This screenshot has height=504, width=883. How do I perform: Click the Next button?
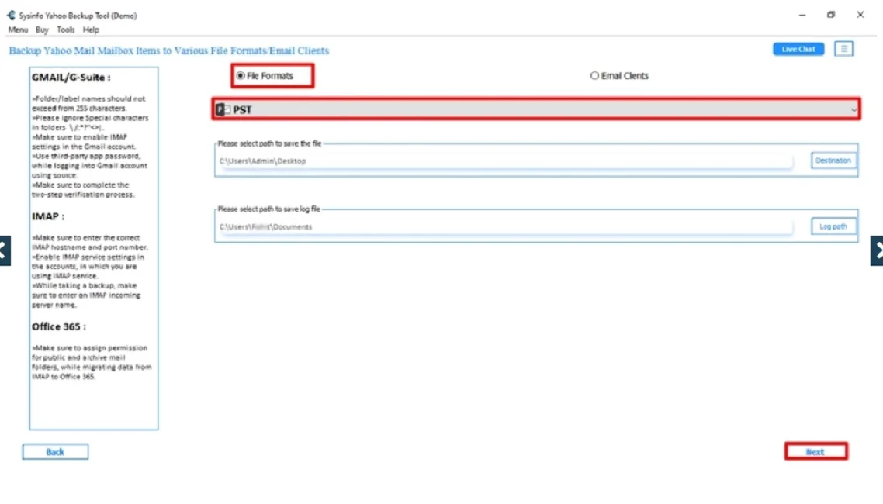pyautogui.click(x=815, y=452)
